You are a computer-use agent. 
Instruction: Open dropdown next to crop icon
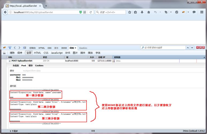pyautogui.click(x=171, y=12)
